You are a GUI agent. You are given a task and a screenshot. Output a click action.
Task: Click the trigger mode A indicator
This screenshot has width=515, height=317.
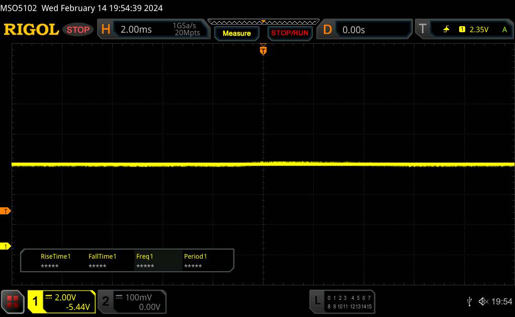point(504,30)
